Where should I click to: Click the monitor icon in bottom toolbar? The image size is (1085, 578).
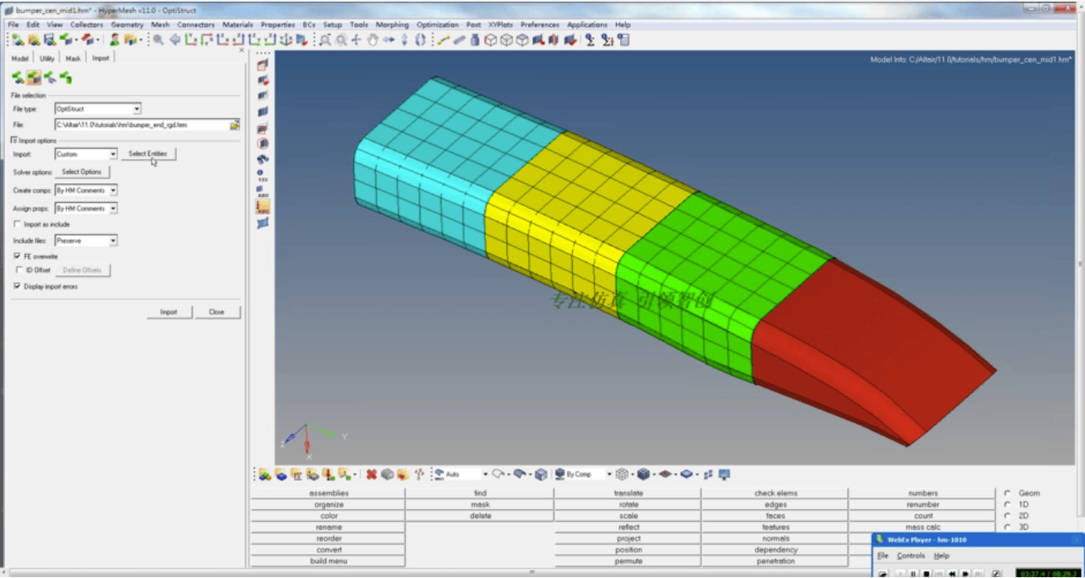coord(724,474)
